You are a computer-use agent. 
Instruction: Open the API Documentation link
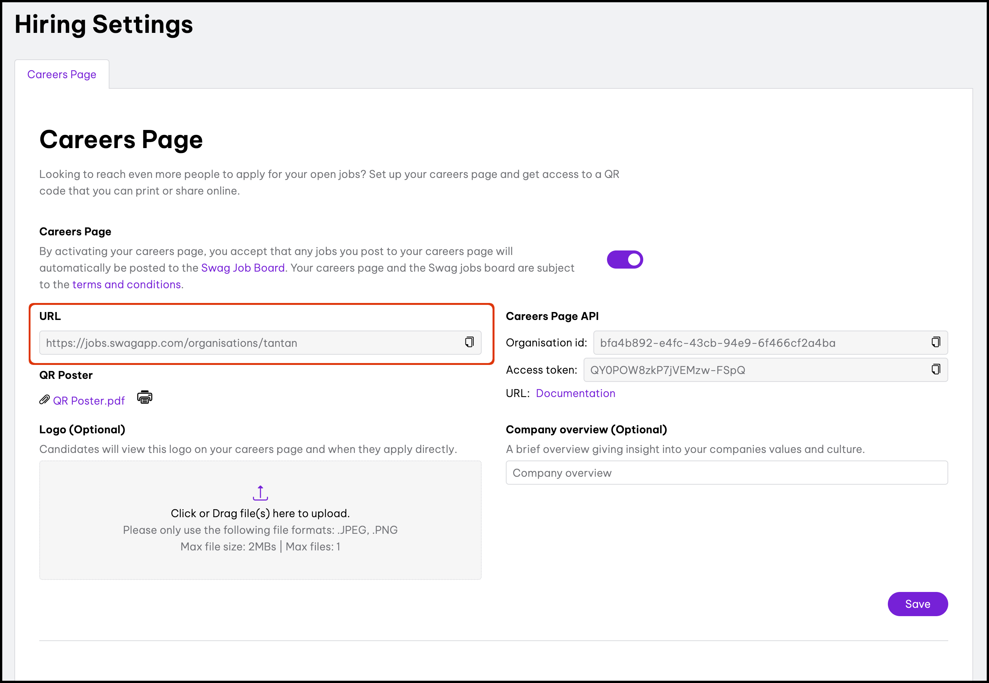pos(575,393)
